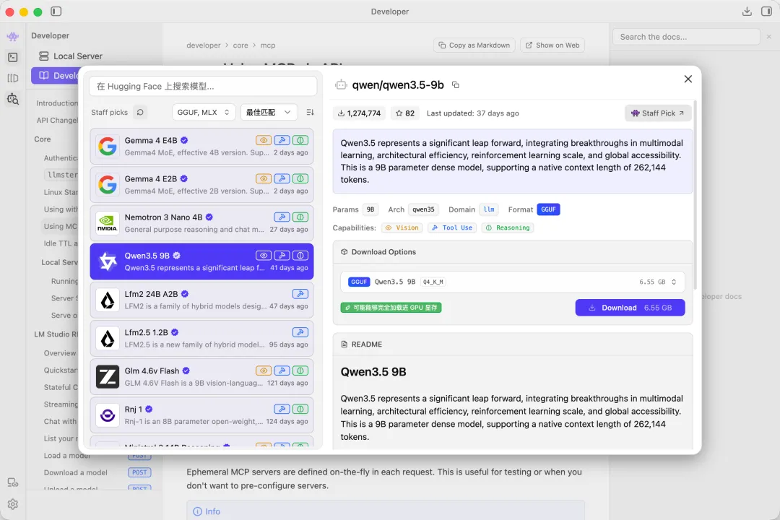The width and height of the screenshot is (780, 520).
Task: Click the green GPU 显存 fit badge
Action: pyautogui.click(x=391, y=308)
